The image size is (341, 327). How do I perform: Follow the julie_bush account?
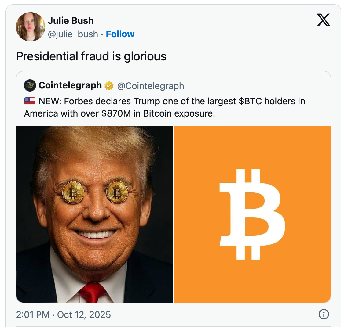tap(120, 34)
